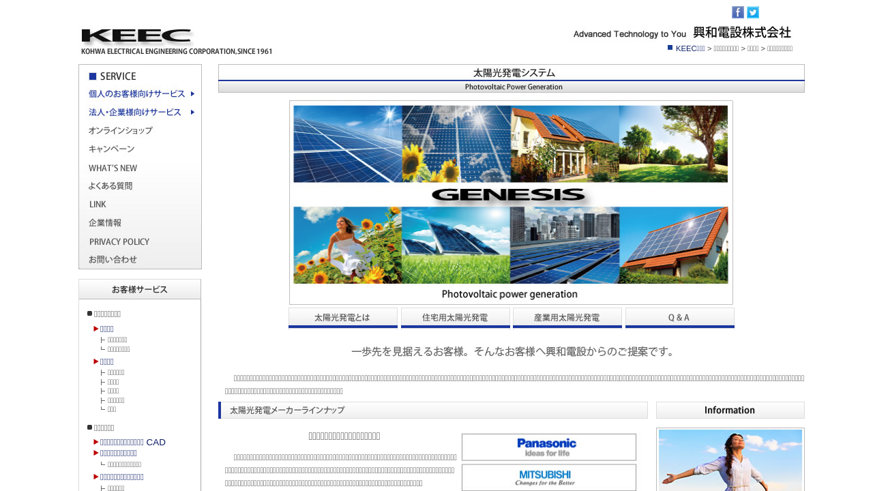The image size is (873, 491).
Task: View the PRIVACY POLICY page
Action: click(119, 241)
